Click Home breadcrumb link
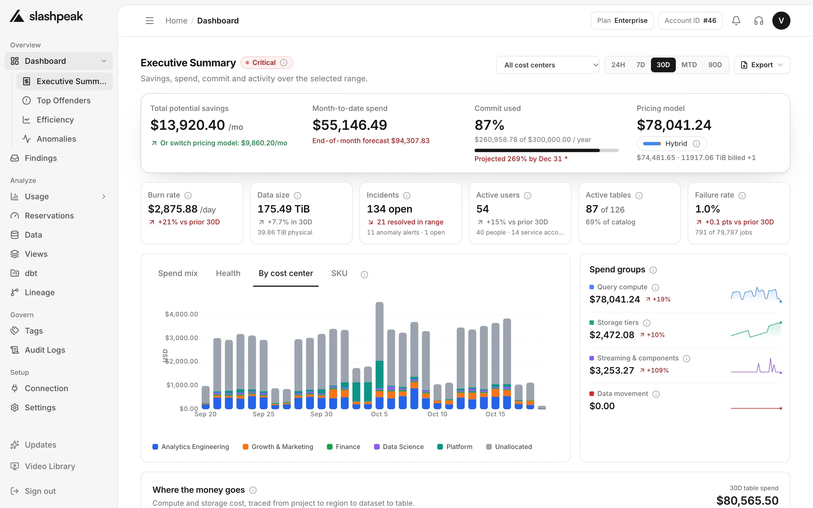The image size is (813, 508). 176,21
